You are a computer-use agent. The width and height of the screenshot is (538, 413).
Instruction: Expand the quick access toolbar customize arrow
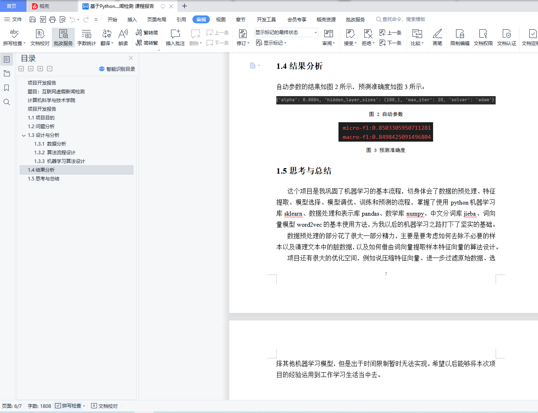(x=96, y=19)
